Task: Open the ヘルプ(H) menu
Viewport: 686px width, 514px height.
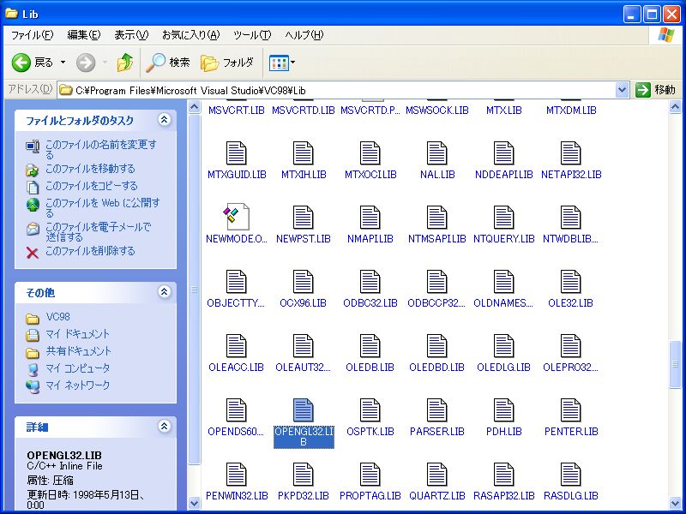Action: (x=304, y=35)
